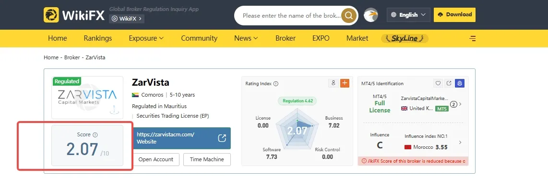Click the person icon in Rating Index
The height and width of the screenshot is (178, 548).
tap(334, 83)
